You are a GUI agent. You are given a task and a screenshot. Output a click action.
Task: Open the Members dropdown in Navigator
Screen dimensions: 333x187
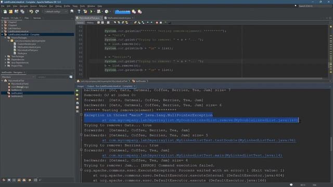18,77
